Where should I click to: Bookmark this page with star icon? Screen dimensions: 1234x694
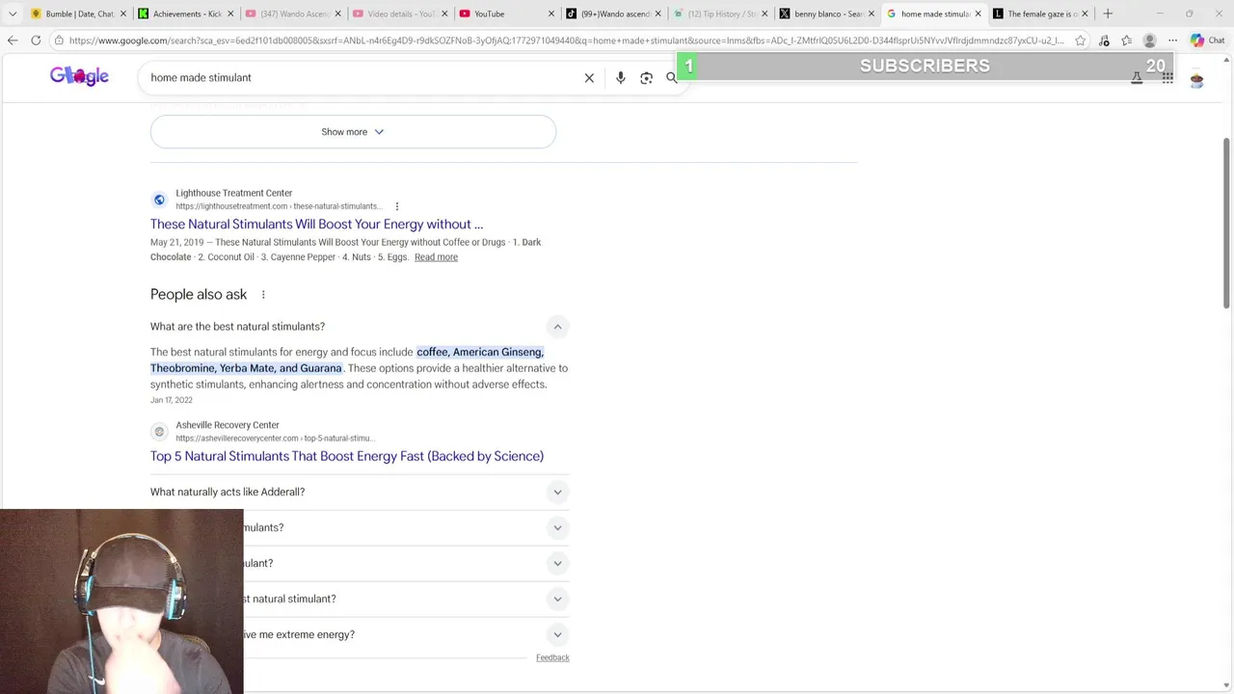(1080, 40)
